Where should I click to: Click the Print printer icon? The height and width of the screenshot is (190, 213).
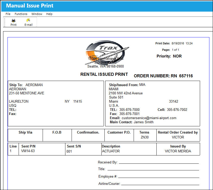point(13,20)
